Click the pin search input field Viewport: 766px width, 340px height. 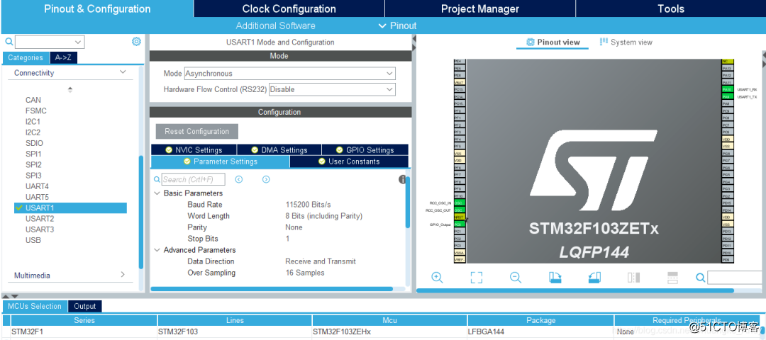(734, 278)
